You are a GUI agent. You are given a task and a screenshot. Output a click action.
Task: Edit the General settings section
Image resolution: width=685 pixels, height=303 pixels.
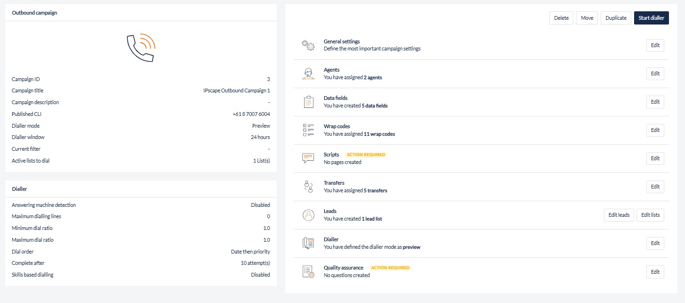655,45
